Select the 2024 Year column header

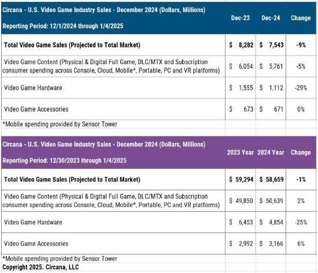tap(271, 152)
